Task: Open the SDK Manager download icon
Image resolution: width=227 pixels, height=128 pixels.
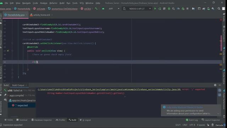Action: click(x=213, y=9)
